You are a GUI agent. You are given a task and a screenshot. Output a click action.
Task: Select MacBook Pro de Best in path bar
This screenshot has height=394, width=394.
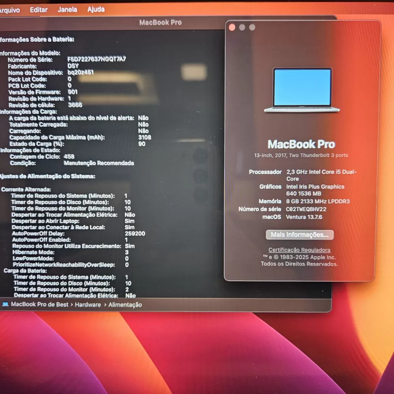pos(39,304)
